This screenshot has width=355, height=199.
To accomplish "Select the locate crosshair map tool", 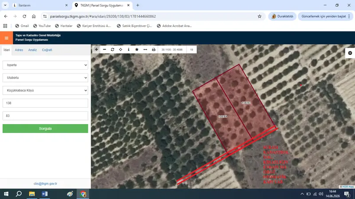I will [121, 50].
